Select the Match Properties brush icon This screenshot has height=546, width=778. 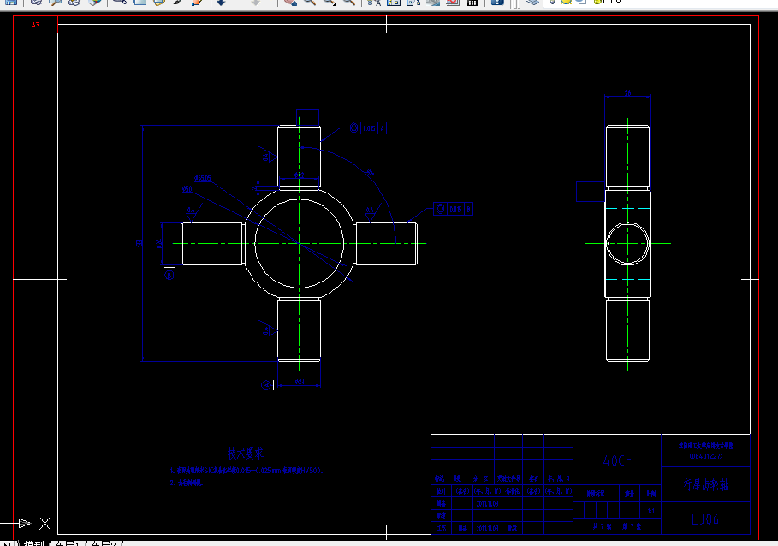(x=178, y=2)
